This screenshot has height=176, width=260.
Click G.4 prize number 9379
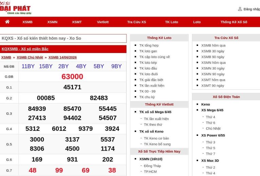pyautogui.click(x=86, y=129)
